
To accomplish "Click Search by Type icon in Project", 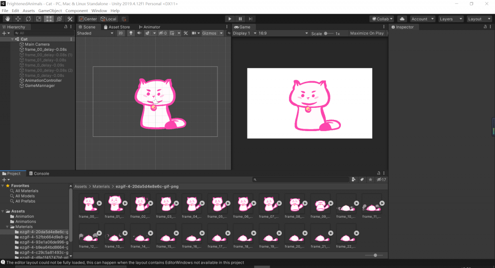I will tap(353, 179).
